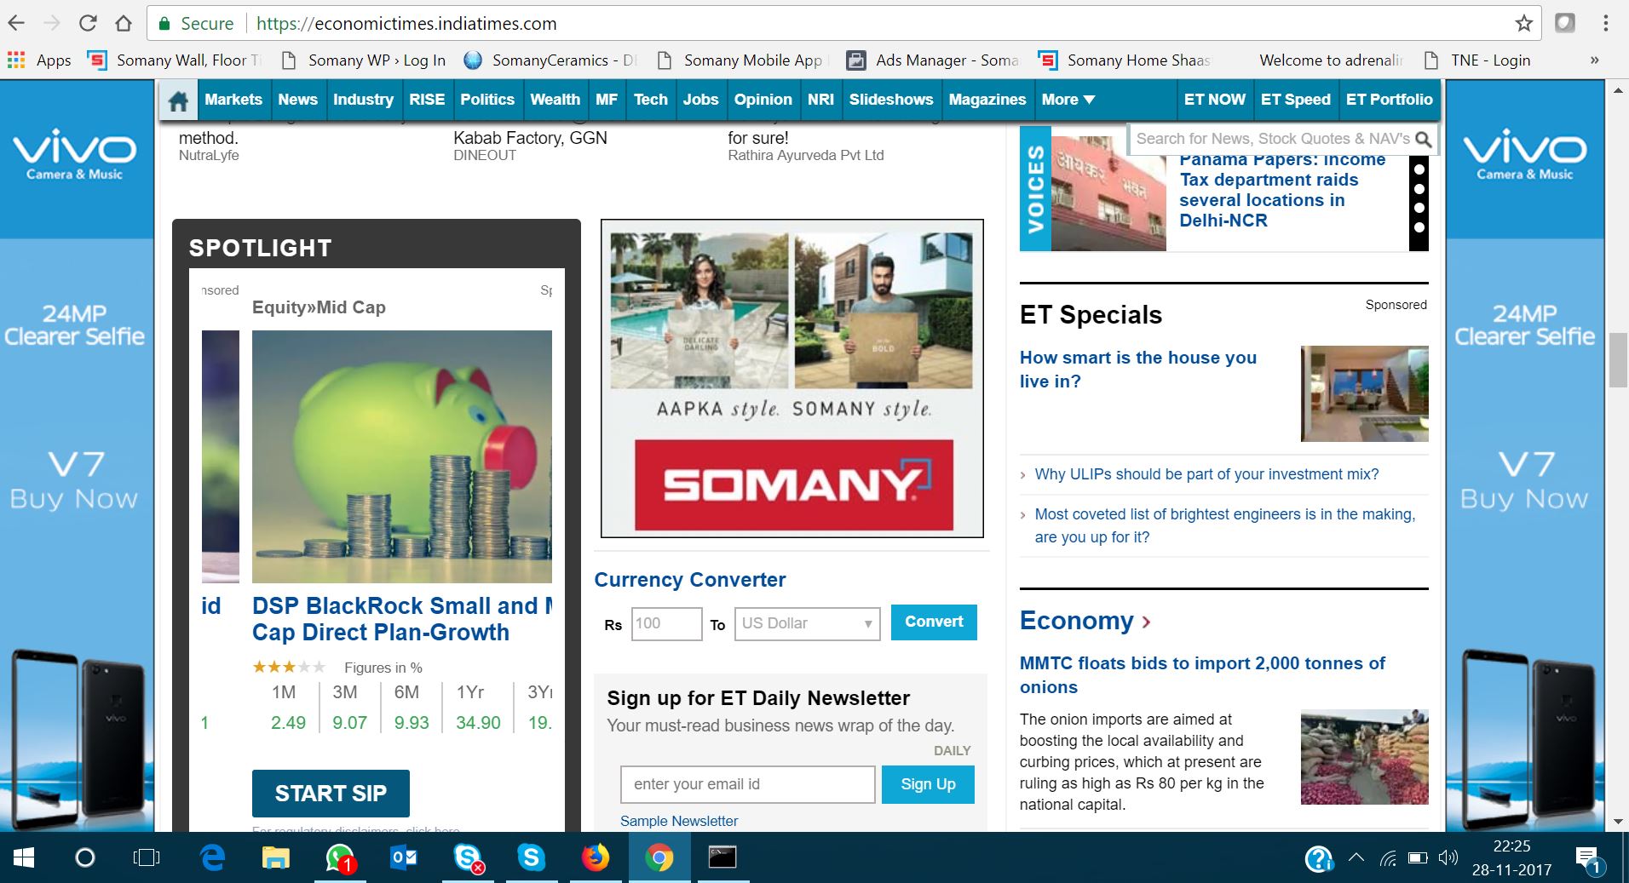
Task: Open WhatsApp in the taskbar
Action: coord(339,857)
